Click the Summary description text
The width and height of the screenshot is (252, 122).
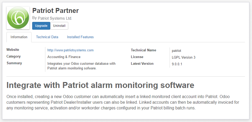pos(81,66)
